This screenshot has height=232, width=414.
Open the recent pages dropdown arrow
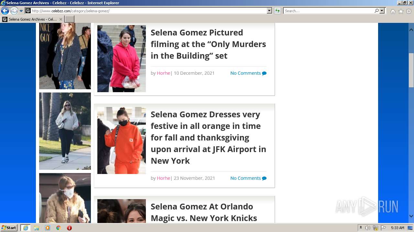[x=21, y=11]
